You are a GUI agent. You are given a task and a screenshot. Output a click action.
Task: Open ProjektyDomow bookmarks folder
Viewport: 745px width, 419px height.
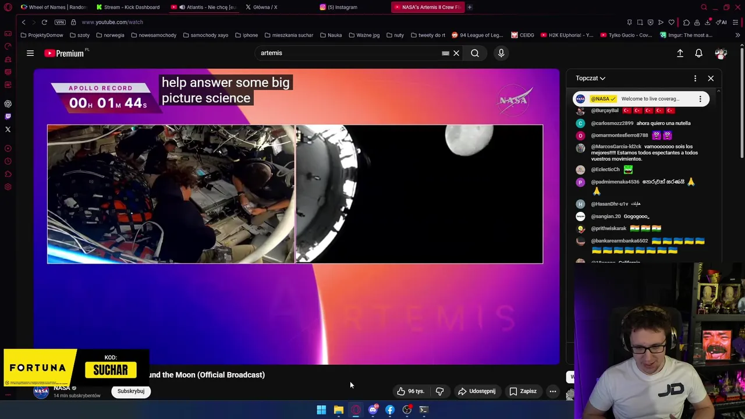41,35
